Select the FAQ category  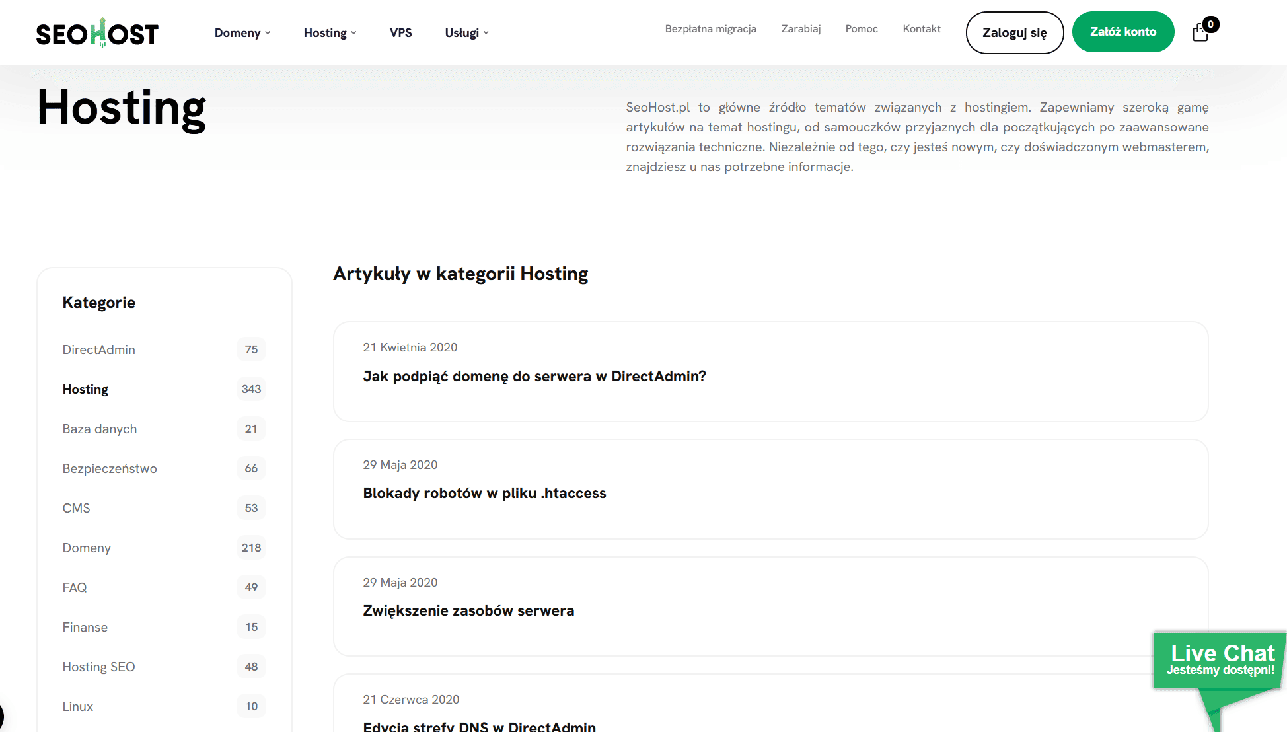point(75,587)
